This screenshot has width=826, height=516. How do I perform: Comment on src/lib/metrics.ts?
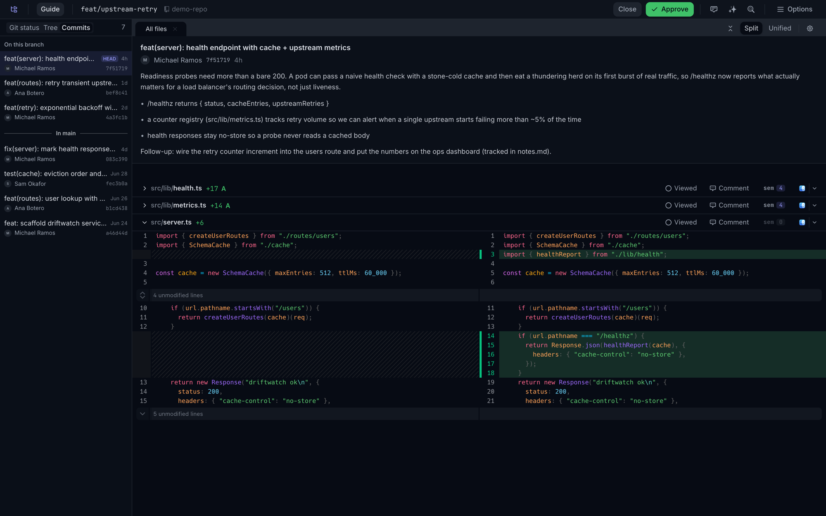(729, 205)
